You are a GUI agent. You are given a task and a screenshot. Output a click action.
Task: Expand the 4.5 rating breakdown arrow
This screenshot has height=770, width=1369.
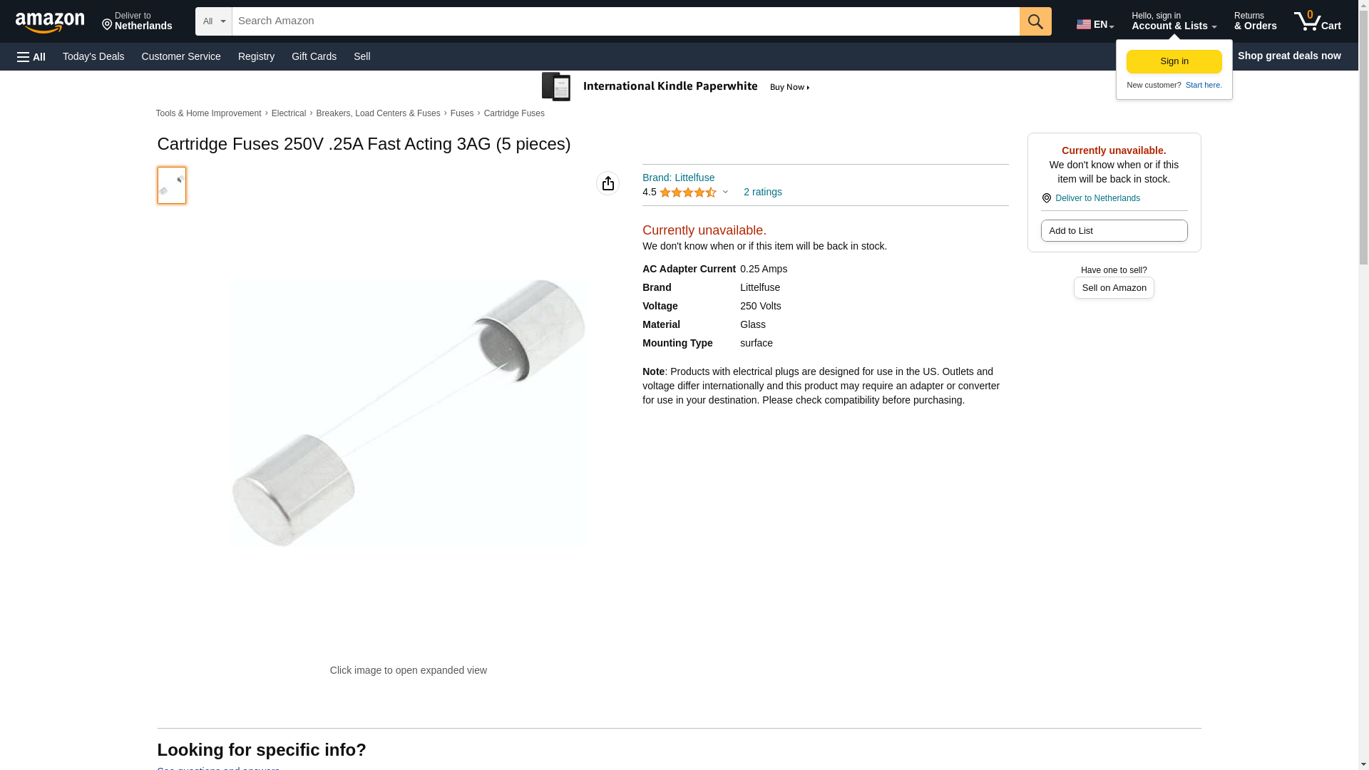[725, 192]
